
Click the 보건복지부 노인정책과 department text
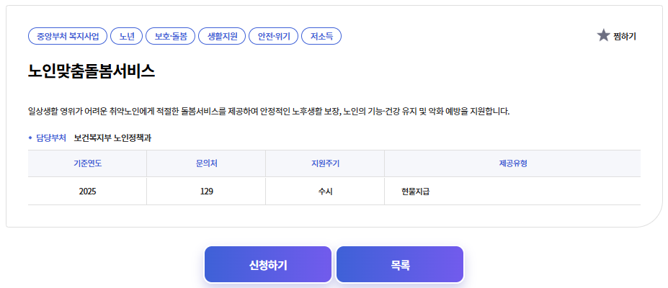click(x=112, y=138)
